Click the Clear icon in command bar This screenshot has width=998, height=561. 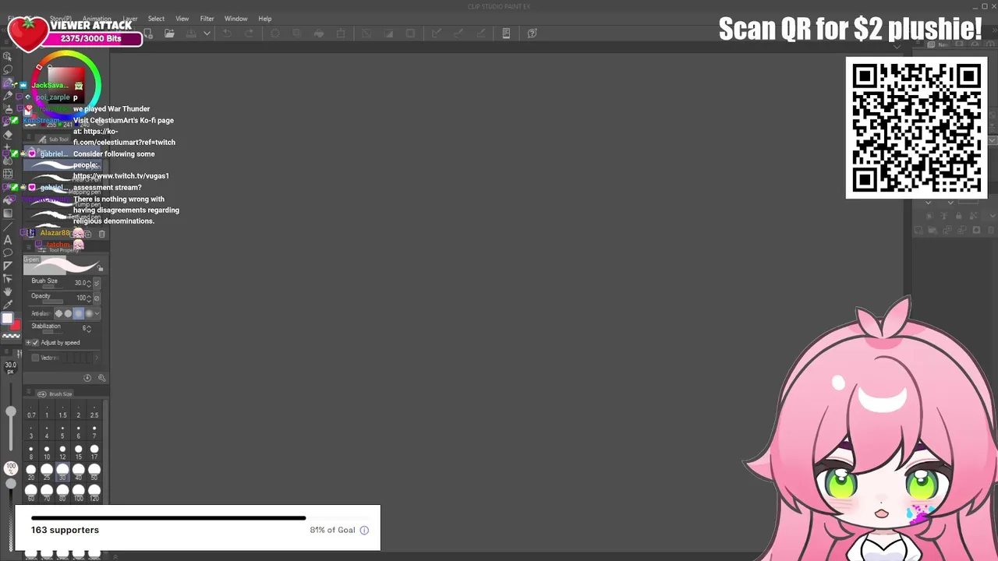tap(275, 34)
